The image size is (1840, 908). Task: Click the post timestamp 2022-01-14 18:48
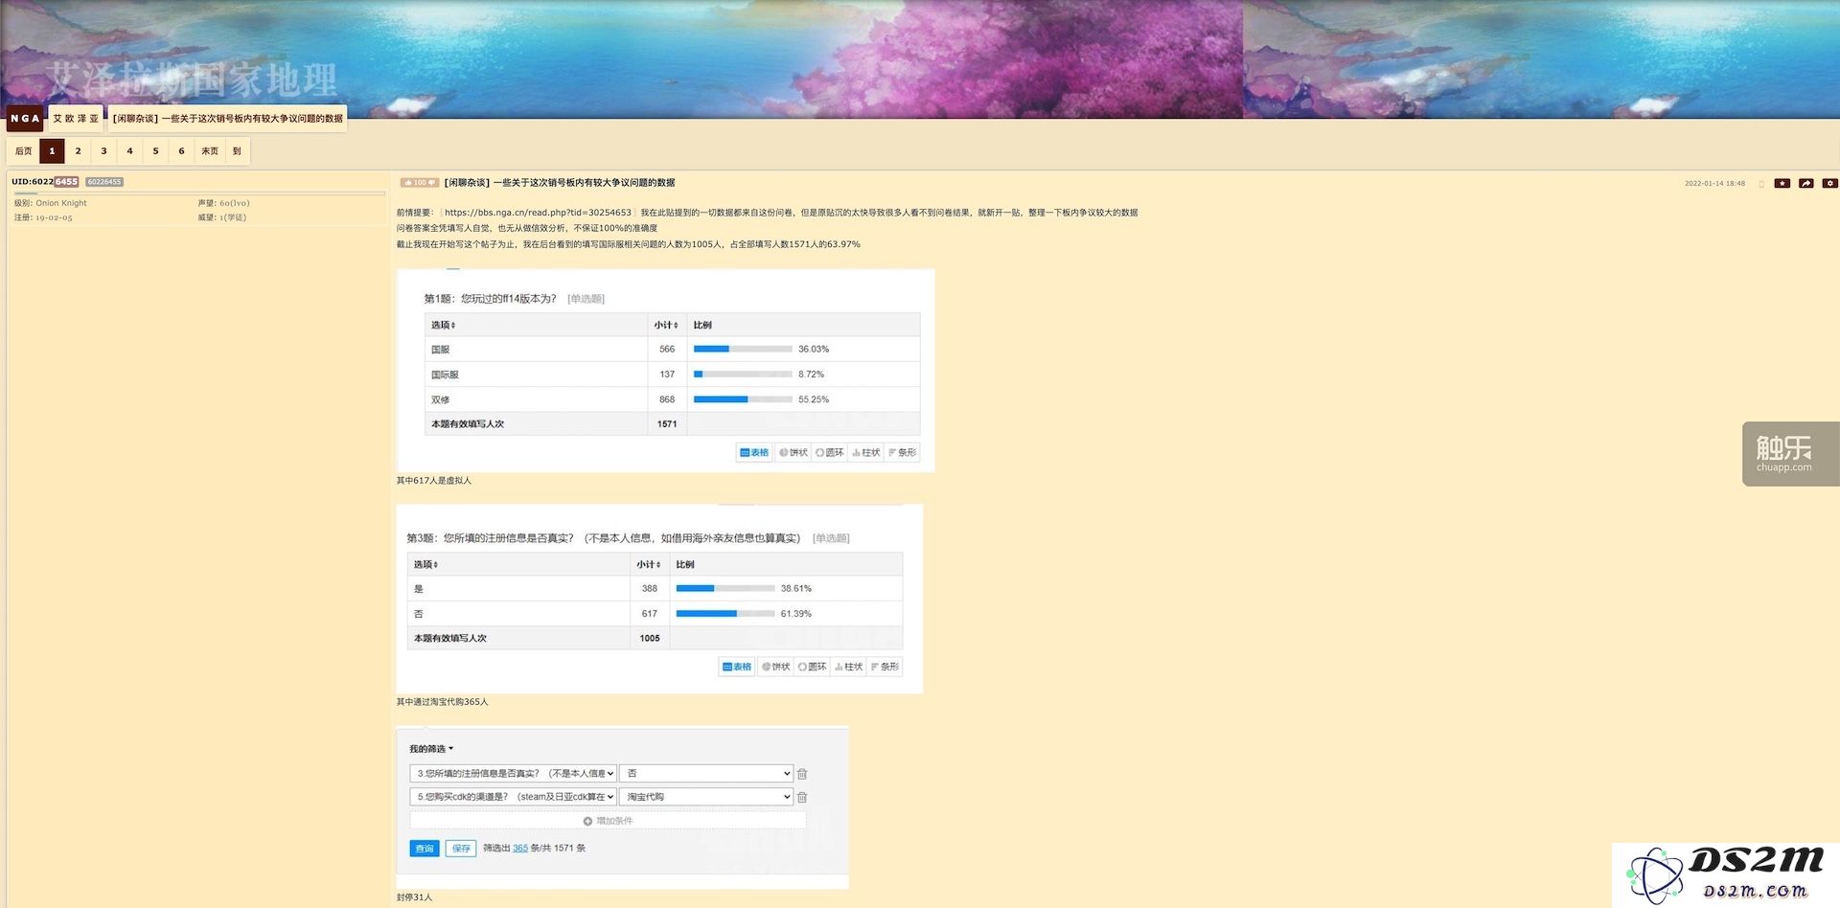(x=1714, y=184)
